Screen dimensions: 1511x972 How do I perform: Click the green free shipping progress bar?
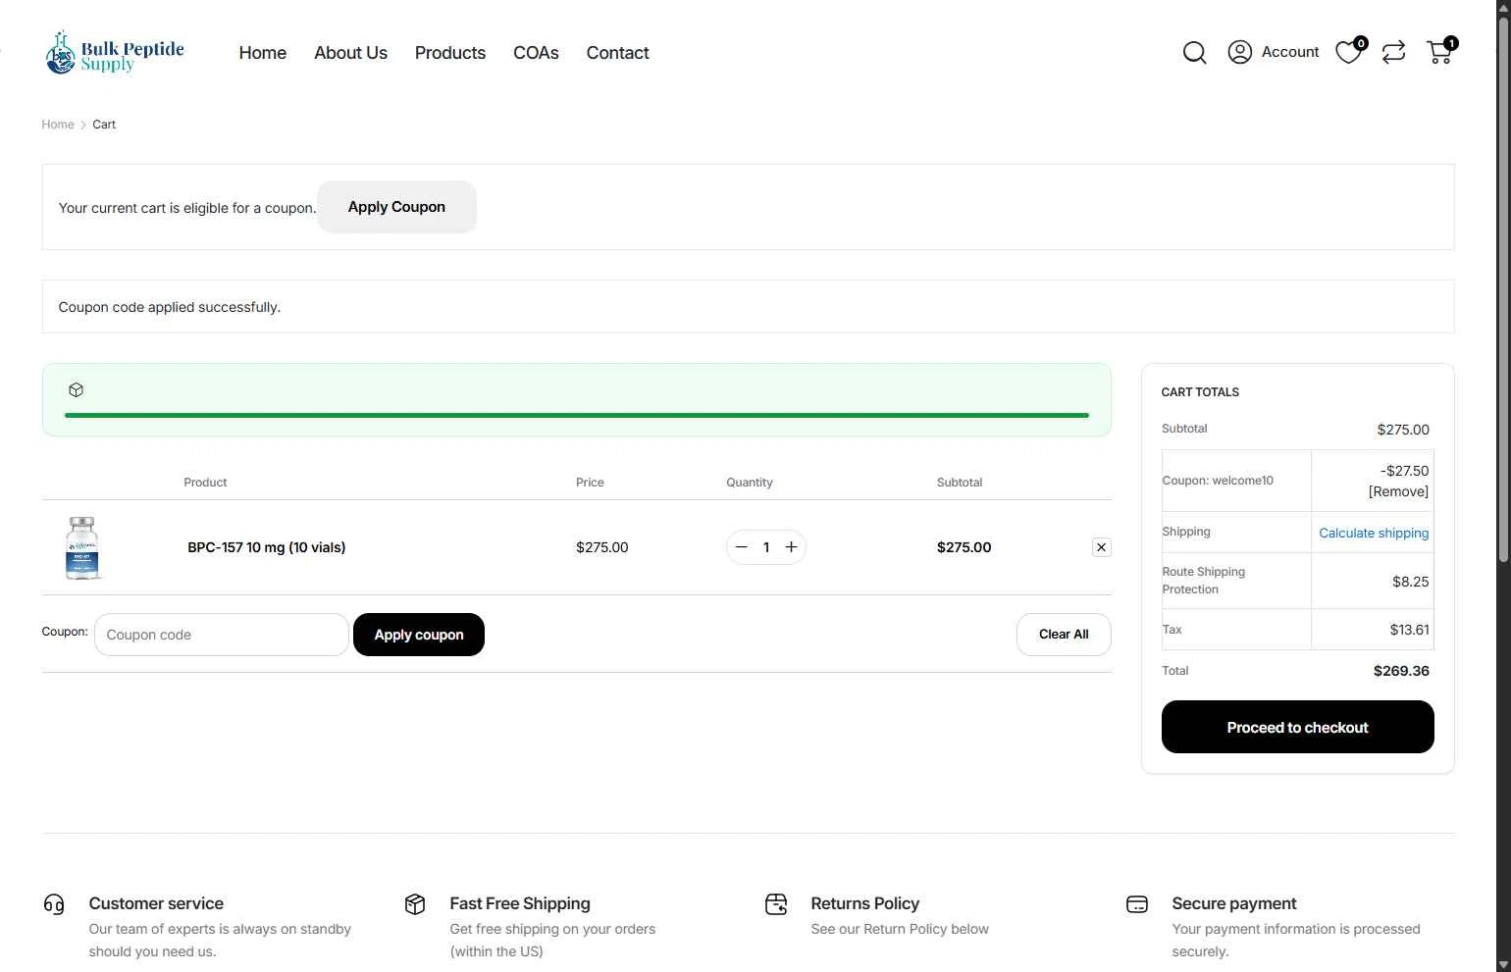click(577, 415)
